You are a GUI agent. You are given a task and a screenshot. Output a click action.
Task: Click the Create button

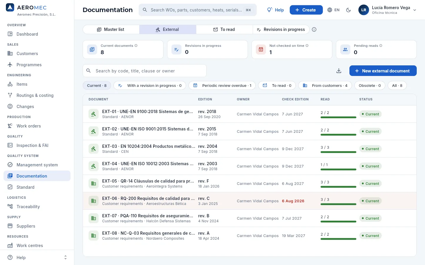[x=306, y=10]
